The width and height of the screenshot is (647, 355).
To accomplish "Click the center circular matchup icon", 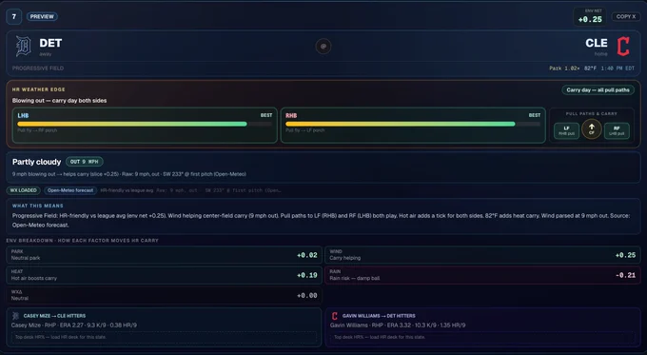I will 323,47.
